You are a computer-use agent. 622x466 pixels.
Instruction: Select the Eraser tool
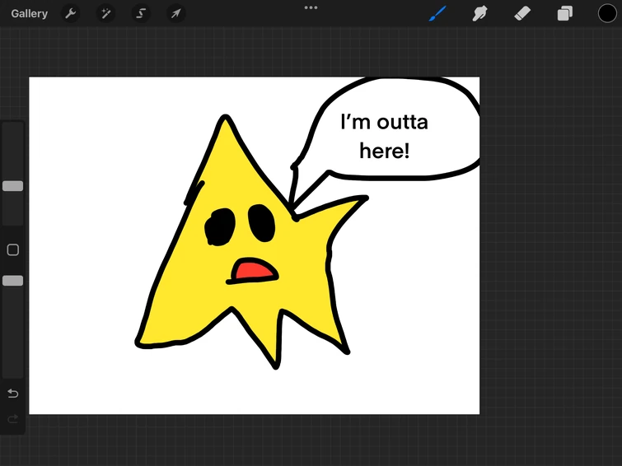coord(522,14)
